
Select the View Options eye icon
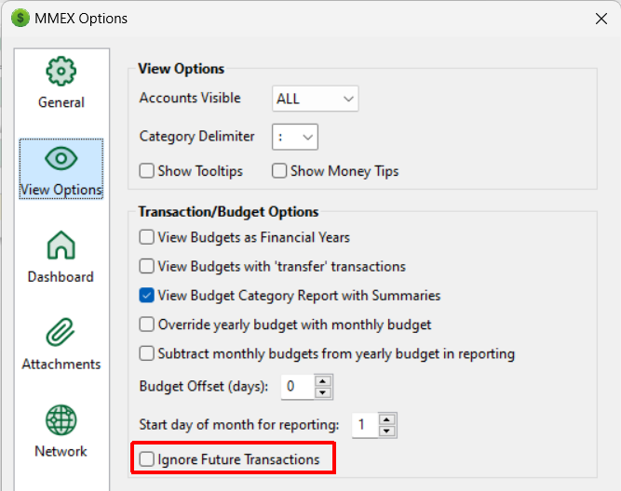pos(61,159)
